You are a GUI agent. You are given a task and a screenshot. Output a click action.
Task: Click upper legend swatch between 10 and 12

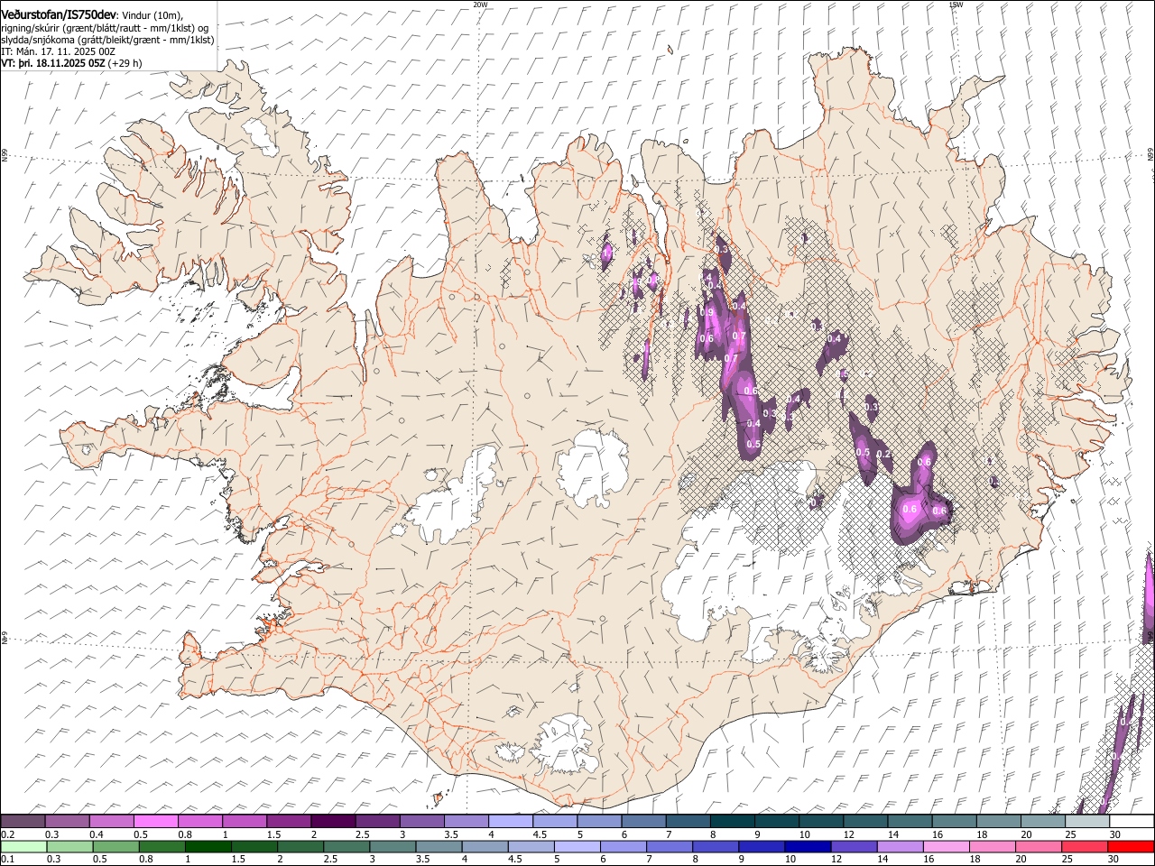820,822
